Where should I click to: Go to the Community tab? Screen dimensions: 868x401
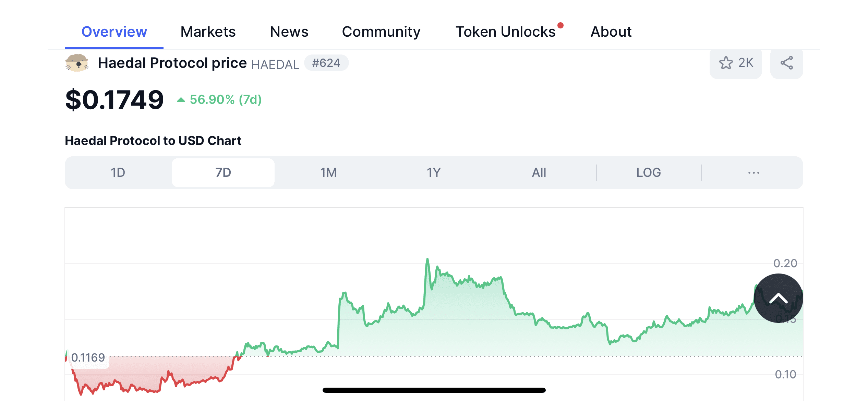381,32
